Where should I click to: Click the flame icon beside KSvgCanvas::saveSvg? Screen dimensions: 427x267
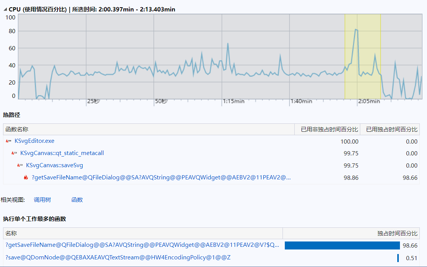coord(20,165)
